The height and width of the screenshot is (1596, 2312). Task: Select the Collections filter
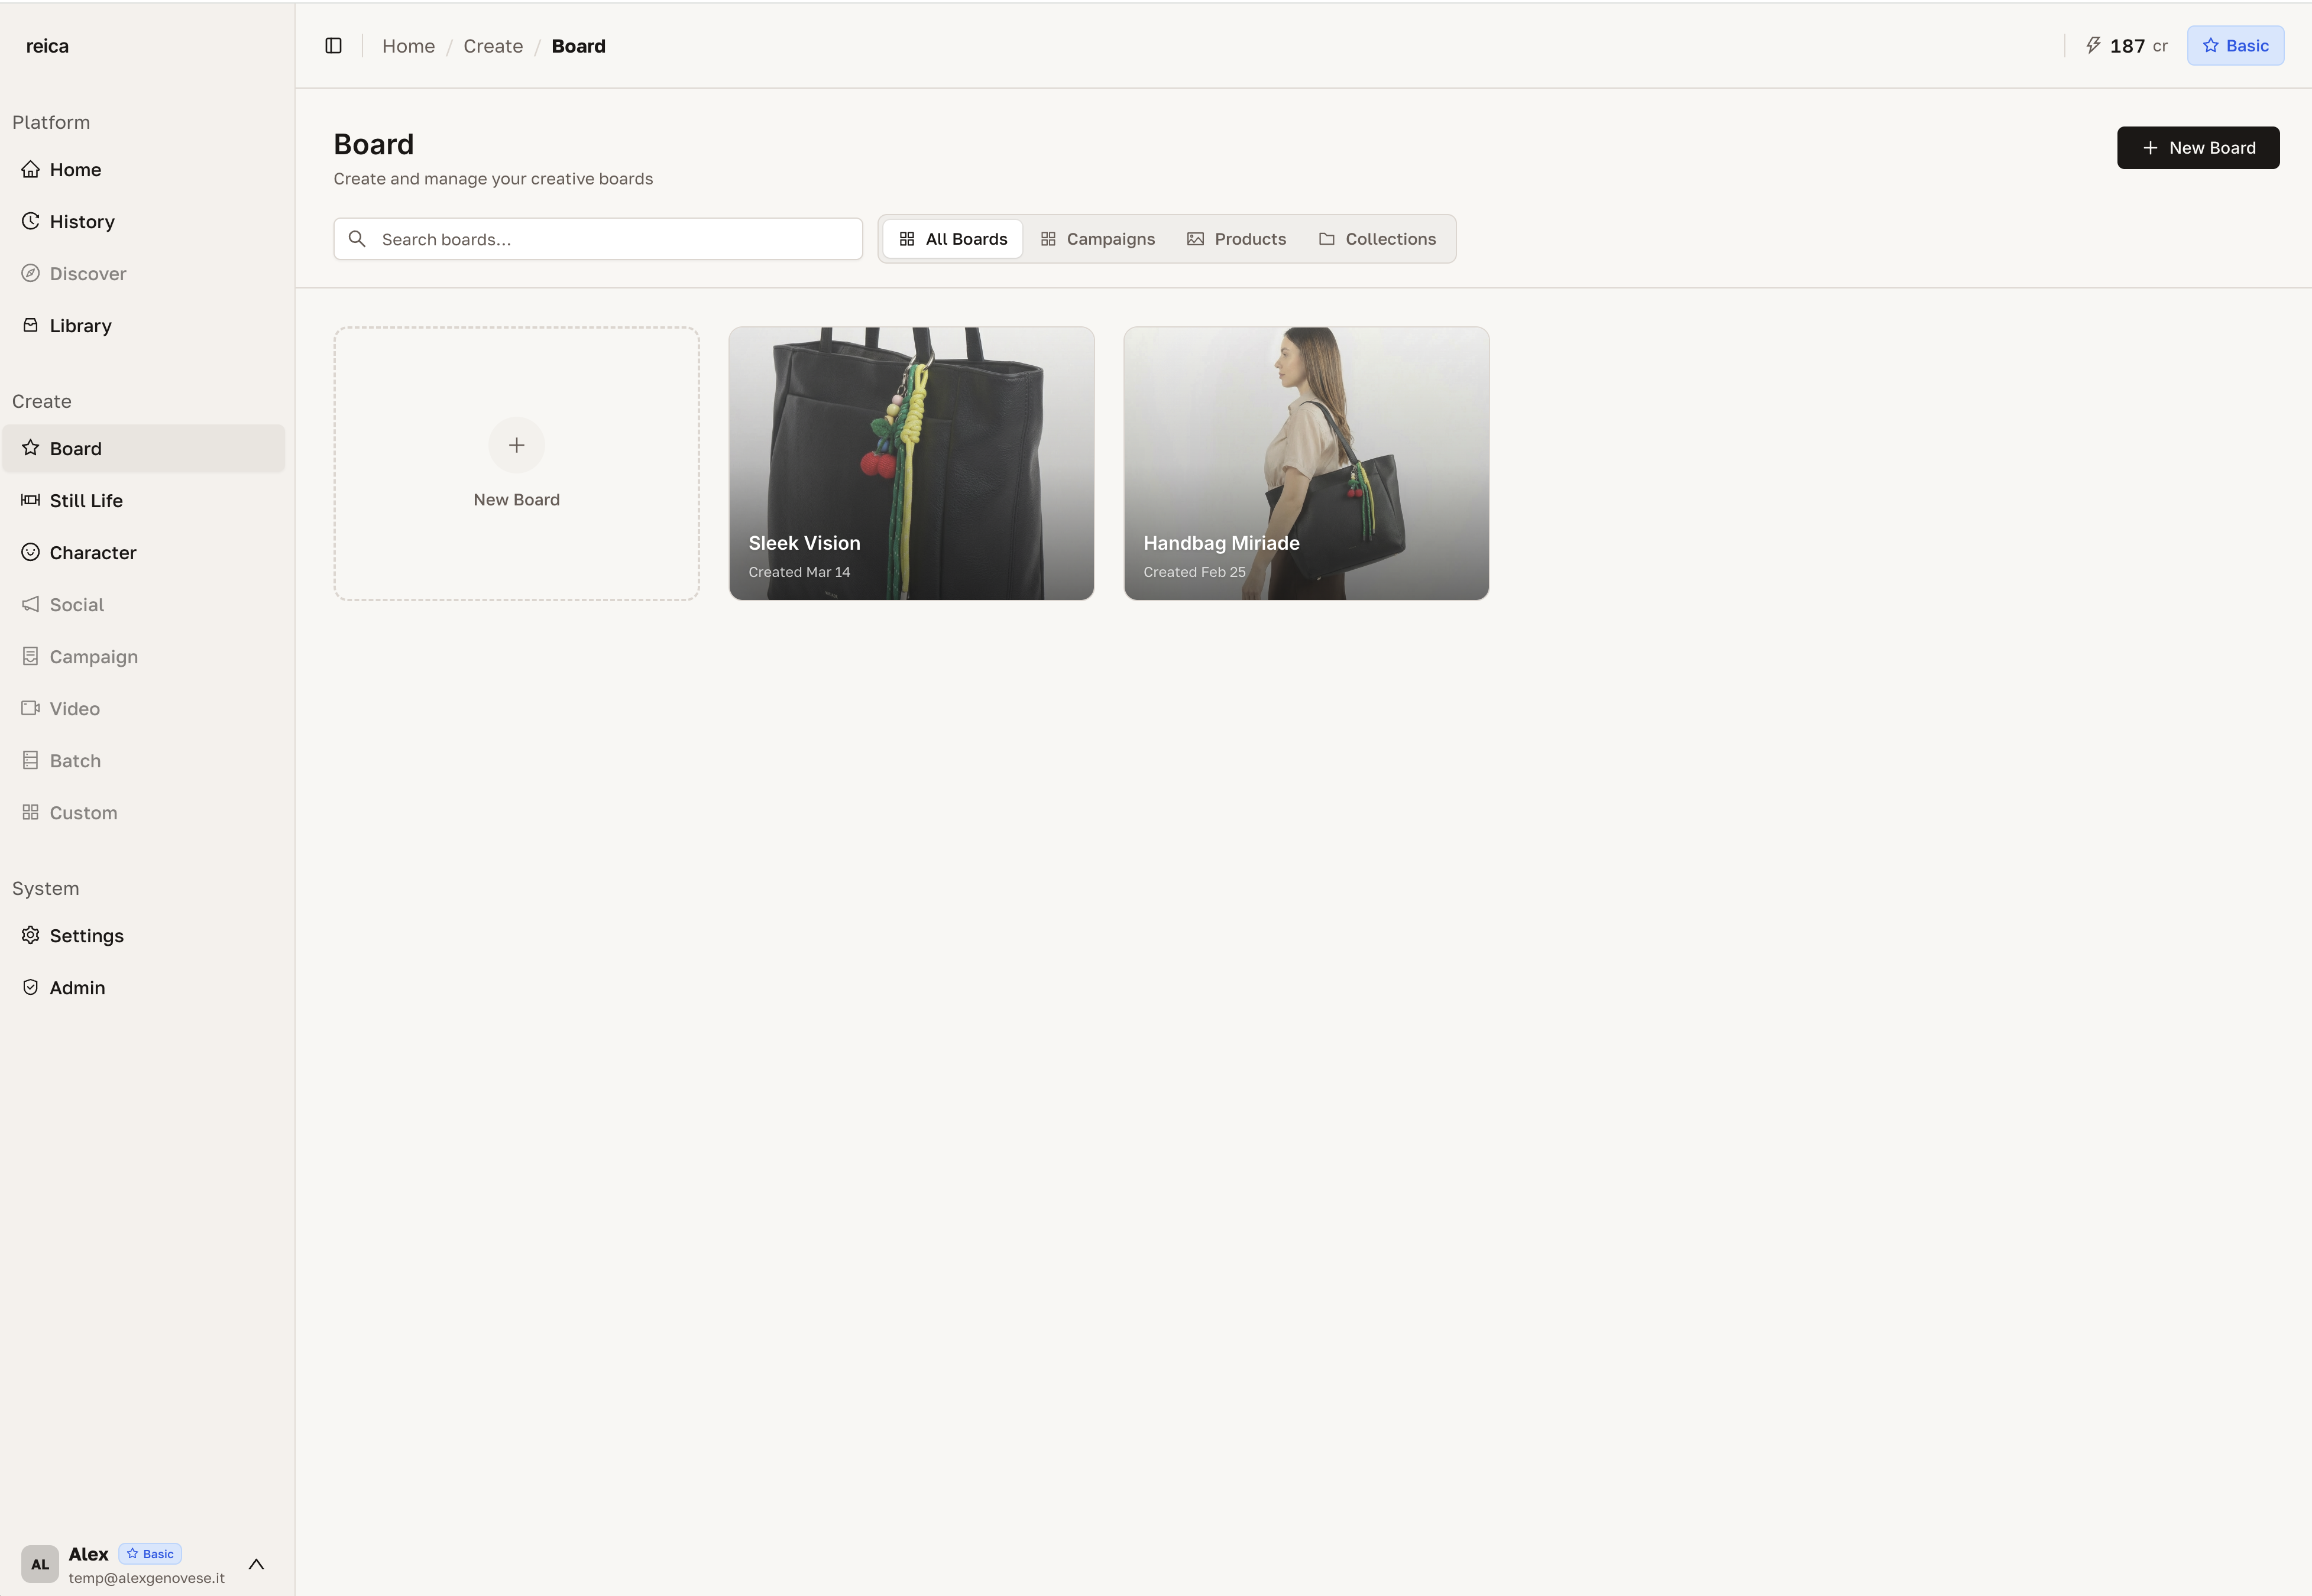coord(1378,238)
